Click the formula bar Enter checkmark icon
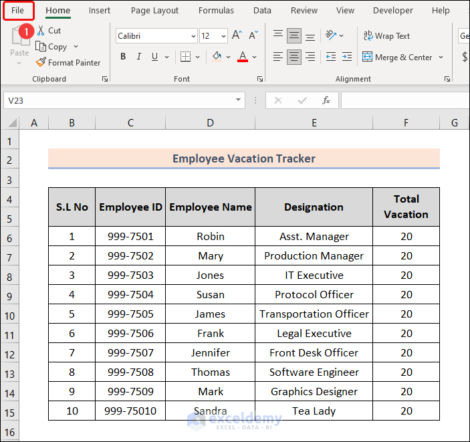470x442 pixels. point(302,100)
